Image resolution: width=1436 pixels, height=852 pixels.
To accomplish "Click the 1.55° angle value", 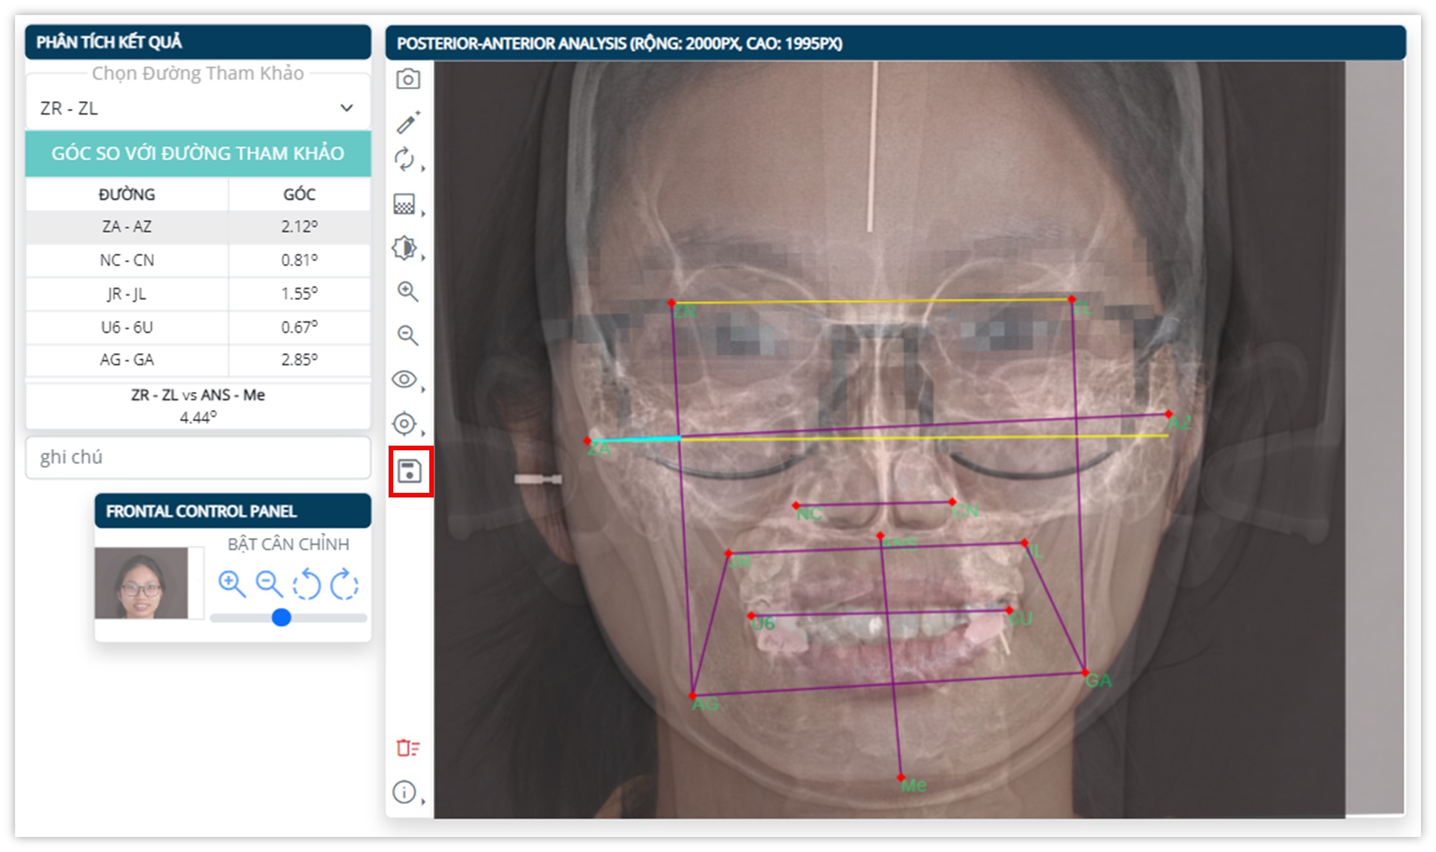I will click(300, 294).
